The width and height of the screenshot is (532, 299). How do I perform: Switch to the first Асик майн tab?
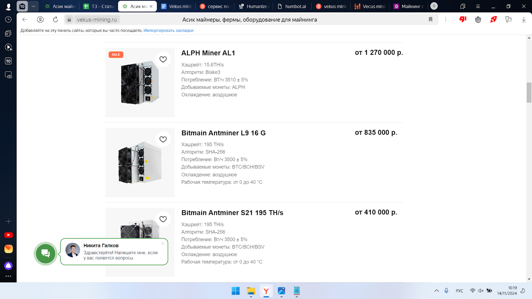click(60, 6)
